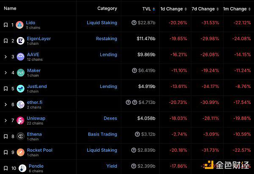Open the Liquid Staking category for Lido
This screenshot has width=254, height=174.
coord(102,23)
